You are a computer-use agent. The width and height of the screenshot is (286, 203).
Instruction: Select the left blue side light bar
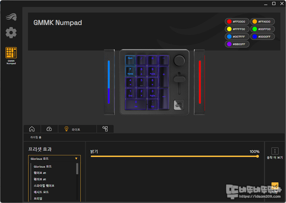point(109,82)
